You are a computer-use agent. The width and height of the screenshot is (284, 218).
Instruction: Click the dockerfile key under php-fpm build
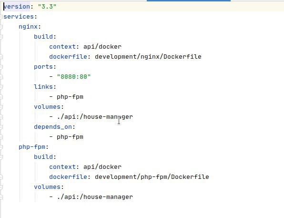[68, 177]
